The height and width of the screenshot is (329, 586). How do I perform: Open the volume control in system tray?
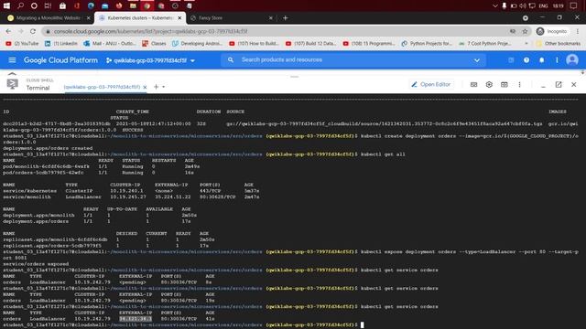[523, 6]
